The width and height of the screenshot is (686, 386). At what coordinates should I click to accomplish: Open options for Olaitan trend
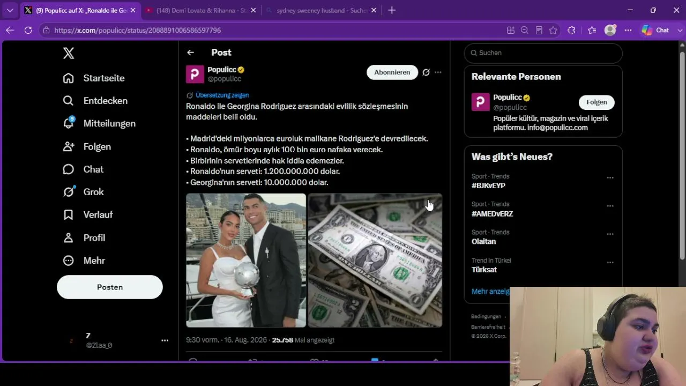point(610,234)
